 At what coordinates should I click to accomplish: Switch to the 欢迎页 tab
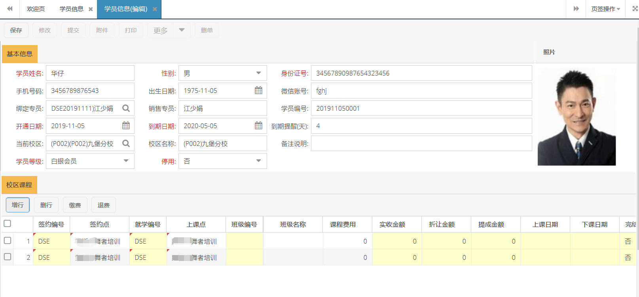pos(36,9)
